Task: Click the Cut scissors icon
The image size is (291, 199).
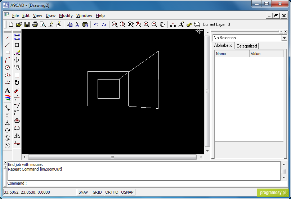Action: pyautogui.click(x=77, y=24)
